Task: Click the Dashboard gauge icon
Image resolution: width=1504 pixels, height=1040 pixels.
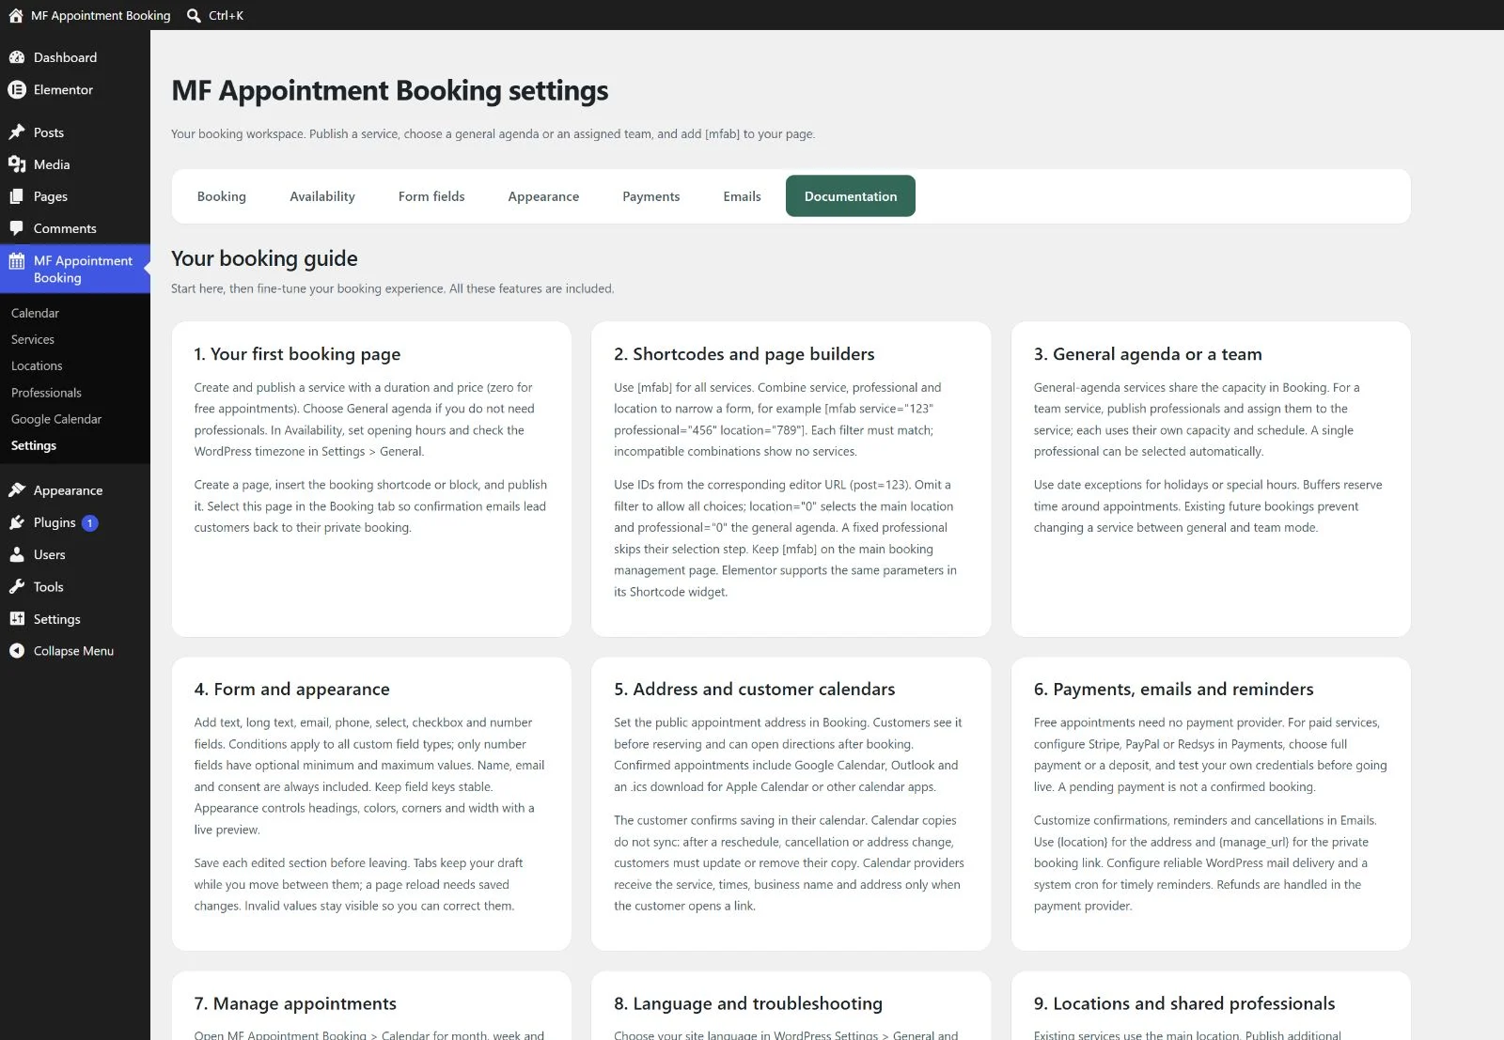Action: point(17,57)
